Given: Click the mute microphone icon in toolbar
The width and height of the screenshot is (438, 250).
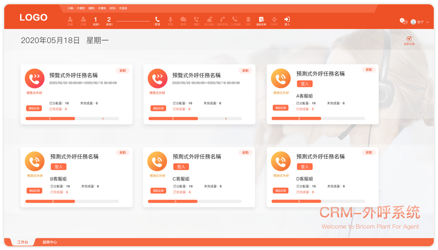Looking at the screenshot, I should pyautogui.click(x=170, y=21).
